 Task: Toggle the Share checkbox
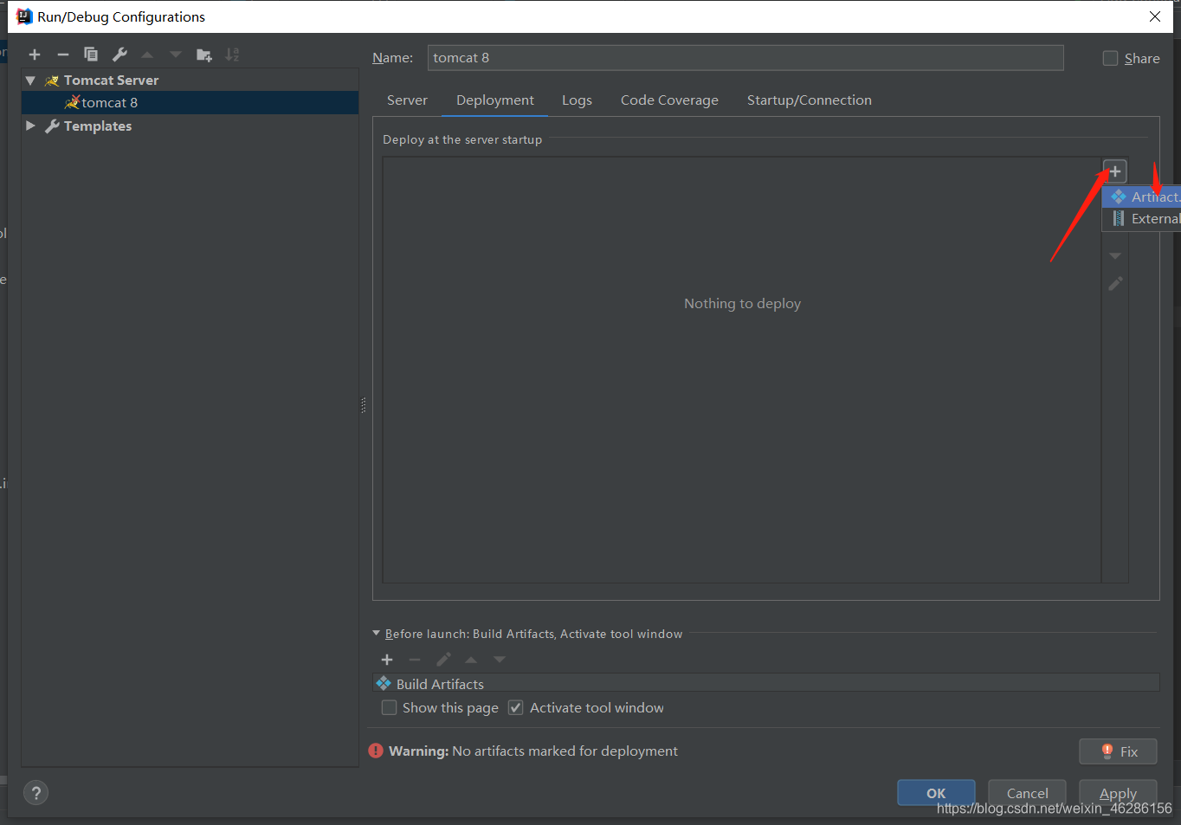pos(1110,58)
